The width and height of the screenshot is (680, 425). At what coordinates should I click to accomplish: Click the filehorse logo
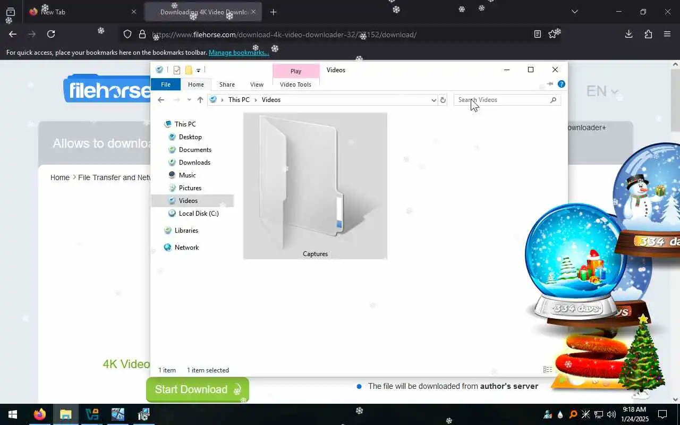[107, 89]
